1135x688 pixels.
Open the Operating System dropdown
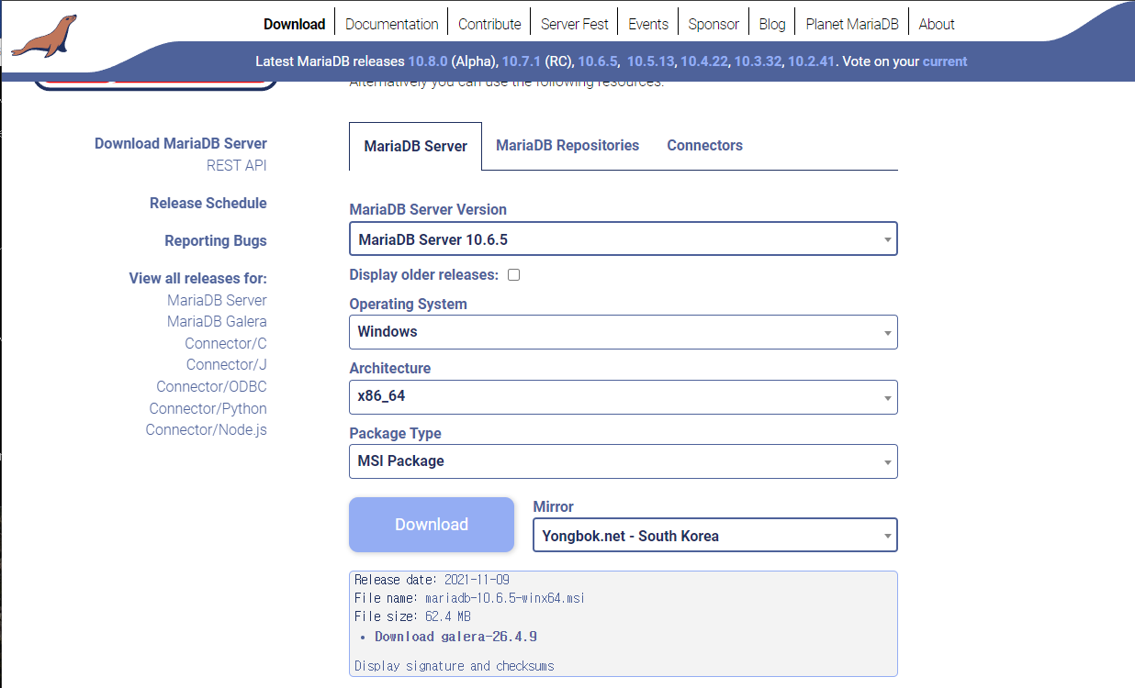[x=624, y=332]
